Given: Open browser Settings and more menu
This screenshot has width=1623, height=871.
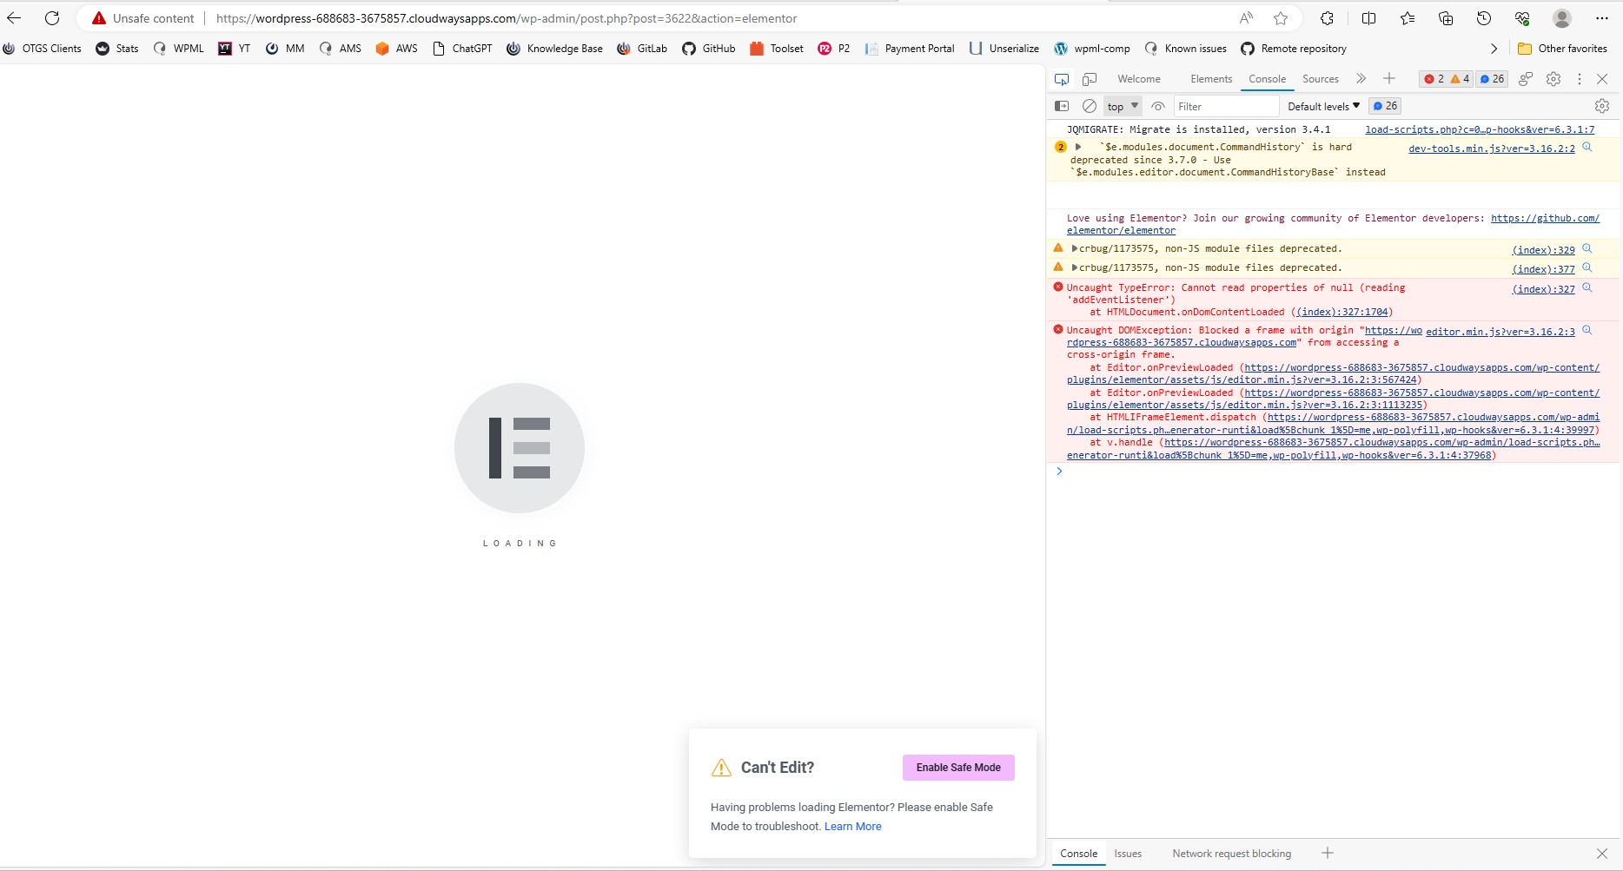Looking at the screenshot, I should [1602, 18].
